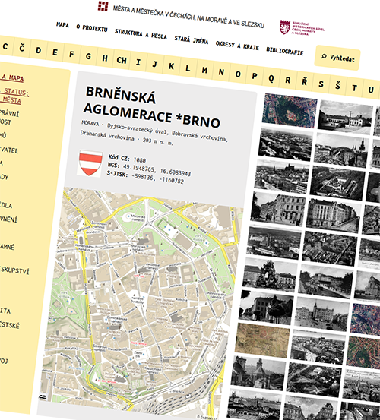
Task: Pick letter G from alphabet bar
Action: click(88, 56)
